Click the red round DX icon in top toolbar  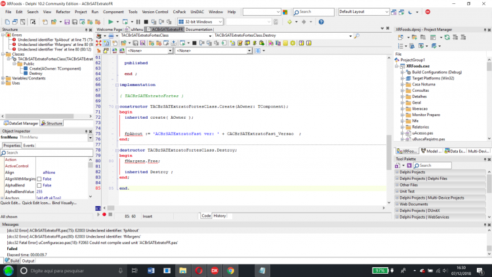[428, 12]
